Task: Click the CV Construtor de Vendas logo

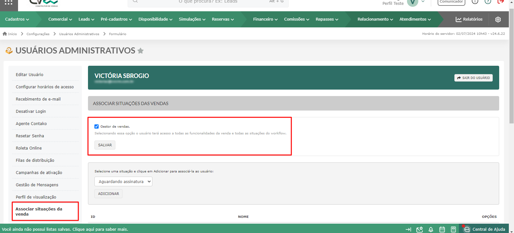Action: point(44,3)
